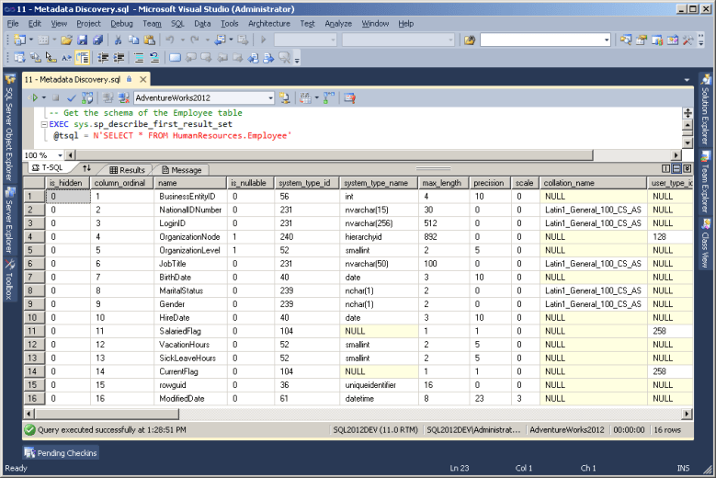Screen dimensions: 716x478
Task: Execute the query with the green arrow
Action: click(34, 97)
